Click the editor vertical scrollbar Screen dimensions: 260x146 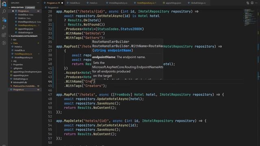click(x=259, y=78)
